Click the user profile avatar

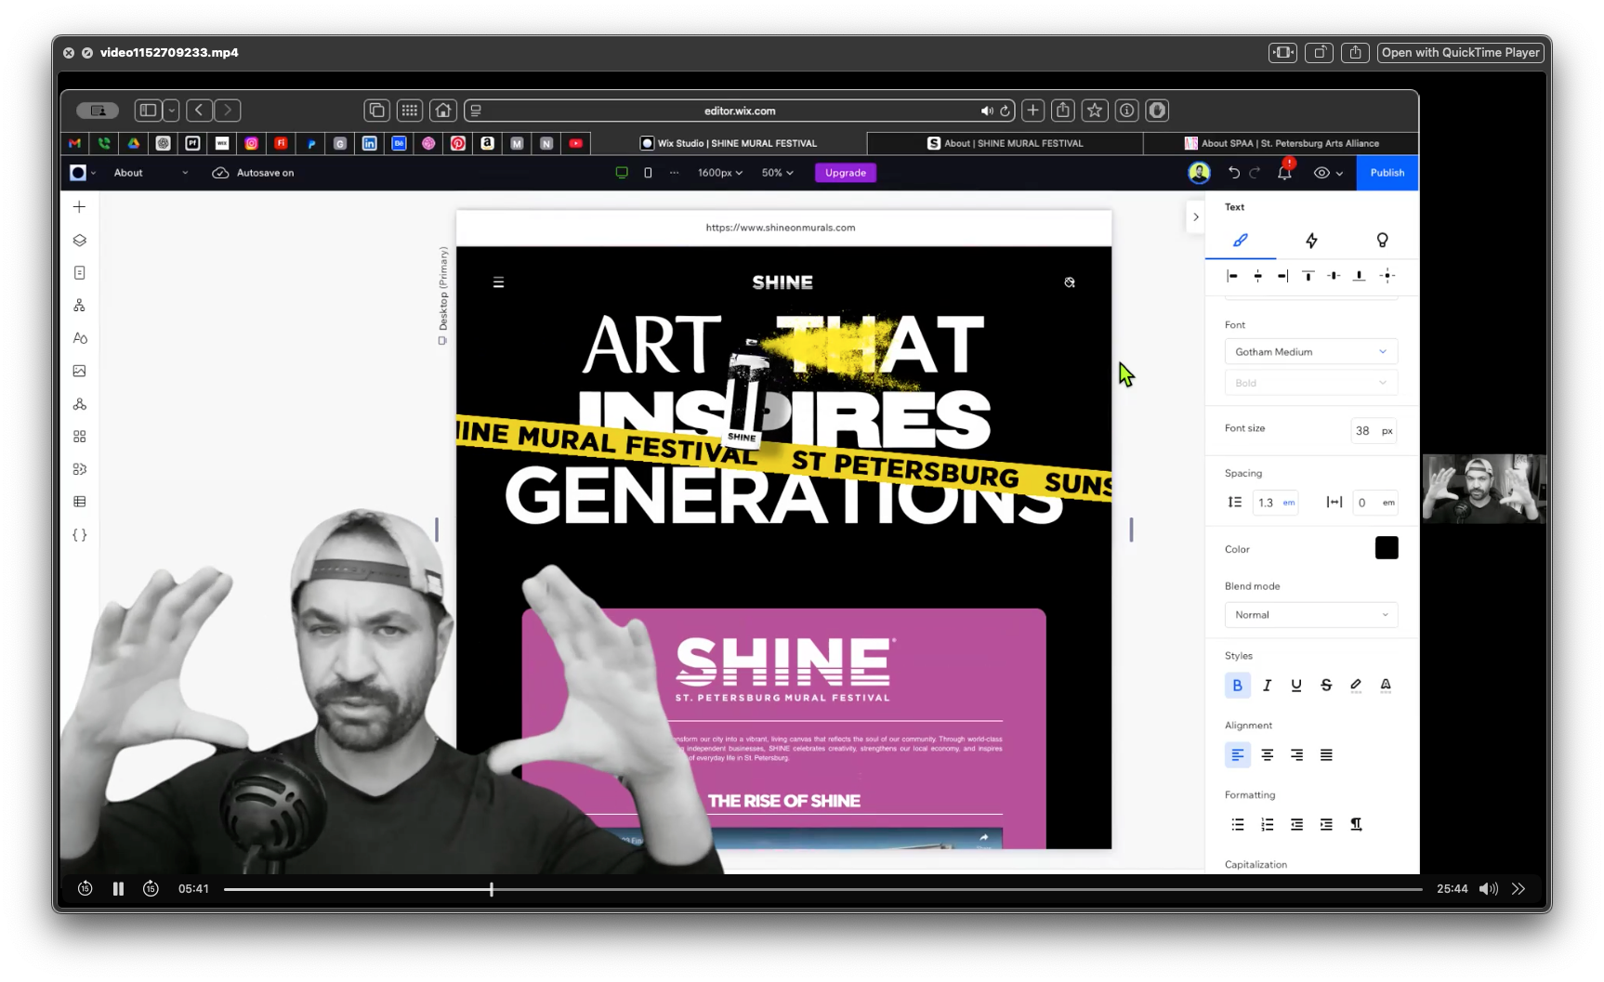pyautogui.click(x=1199, y=173)
